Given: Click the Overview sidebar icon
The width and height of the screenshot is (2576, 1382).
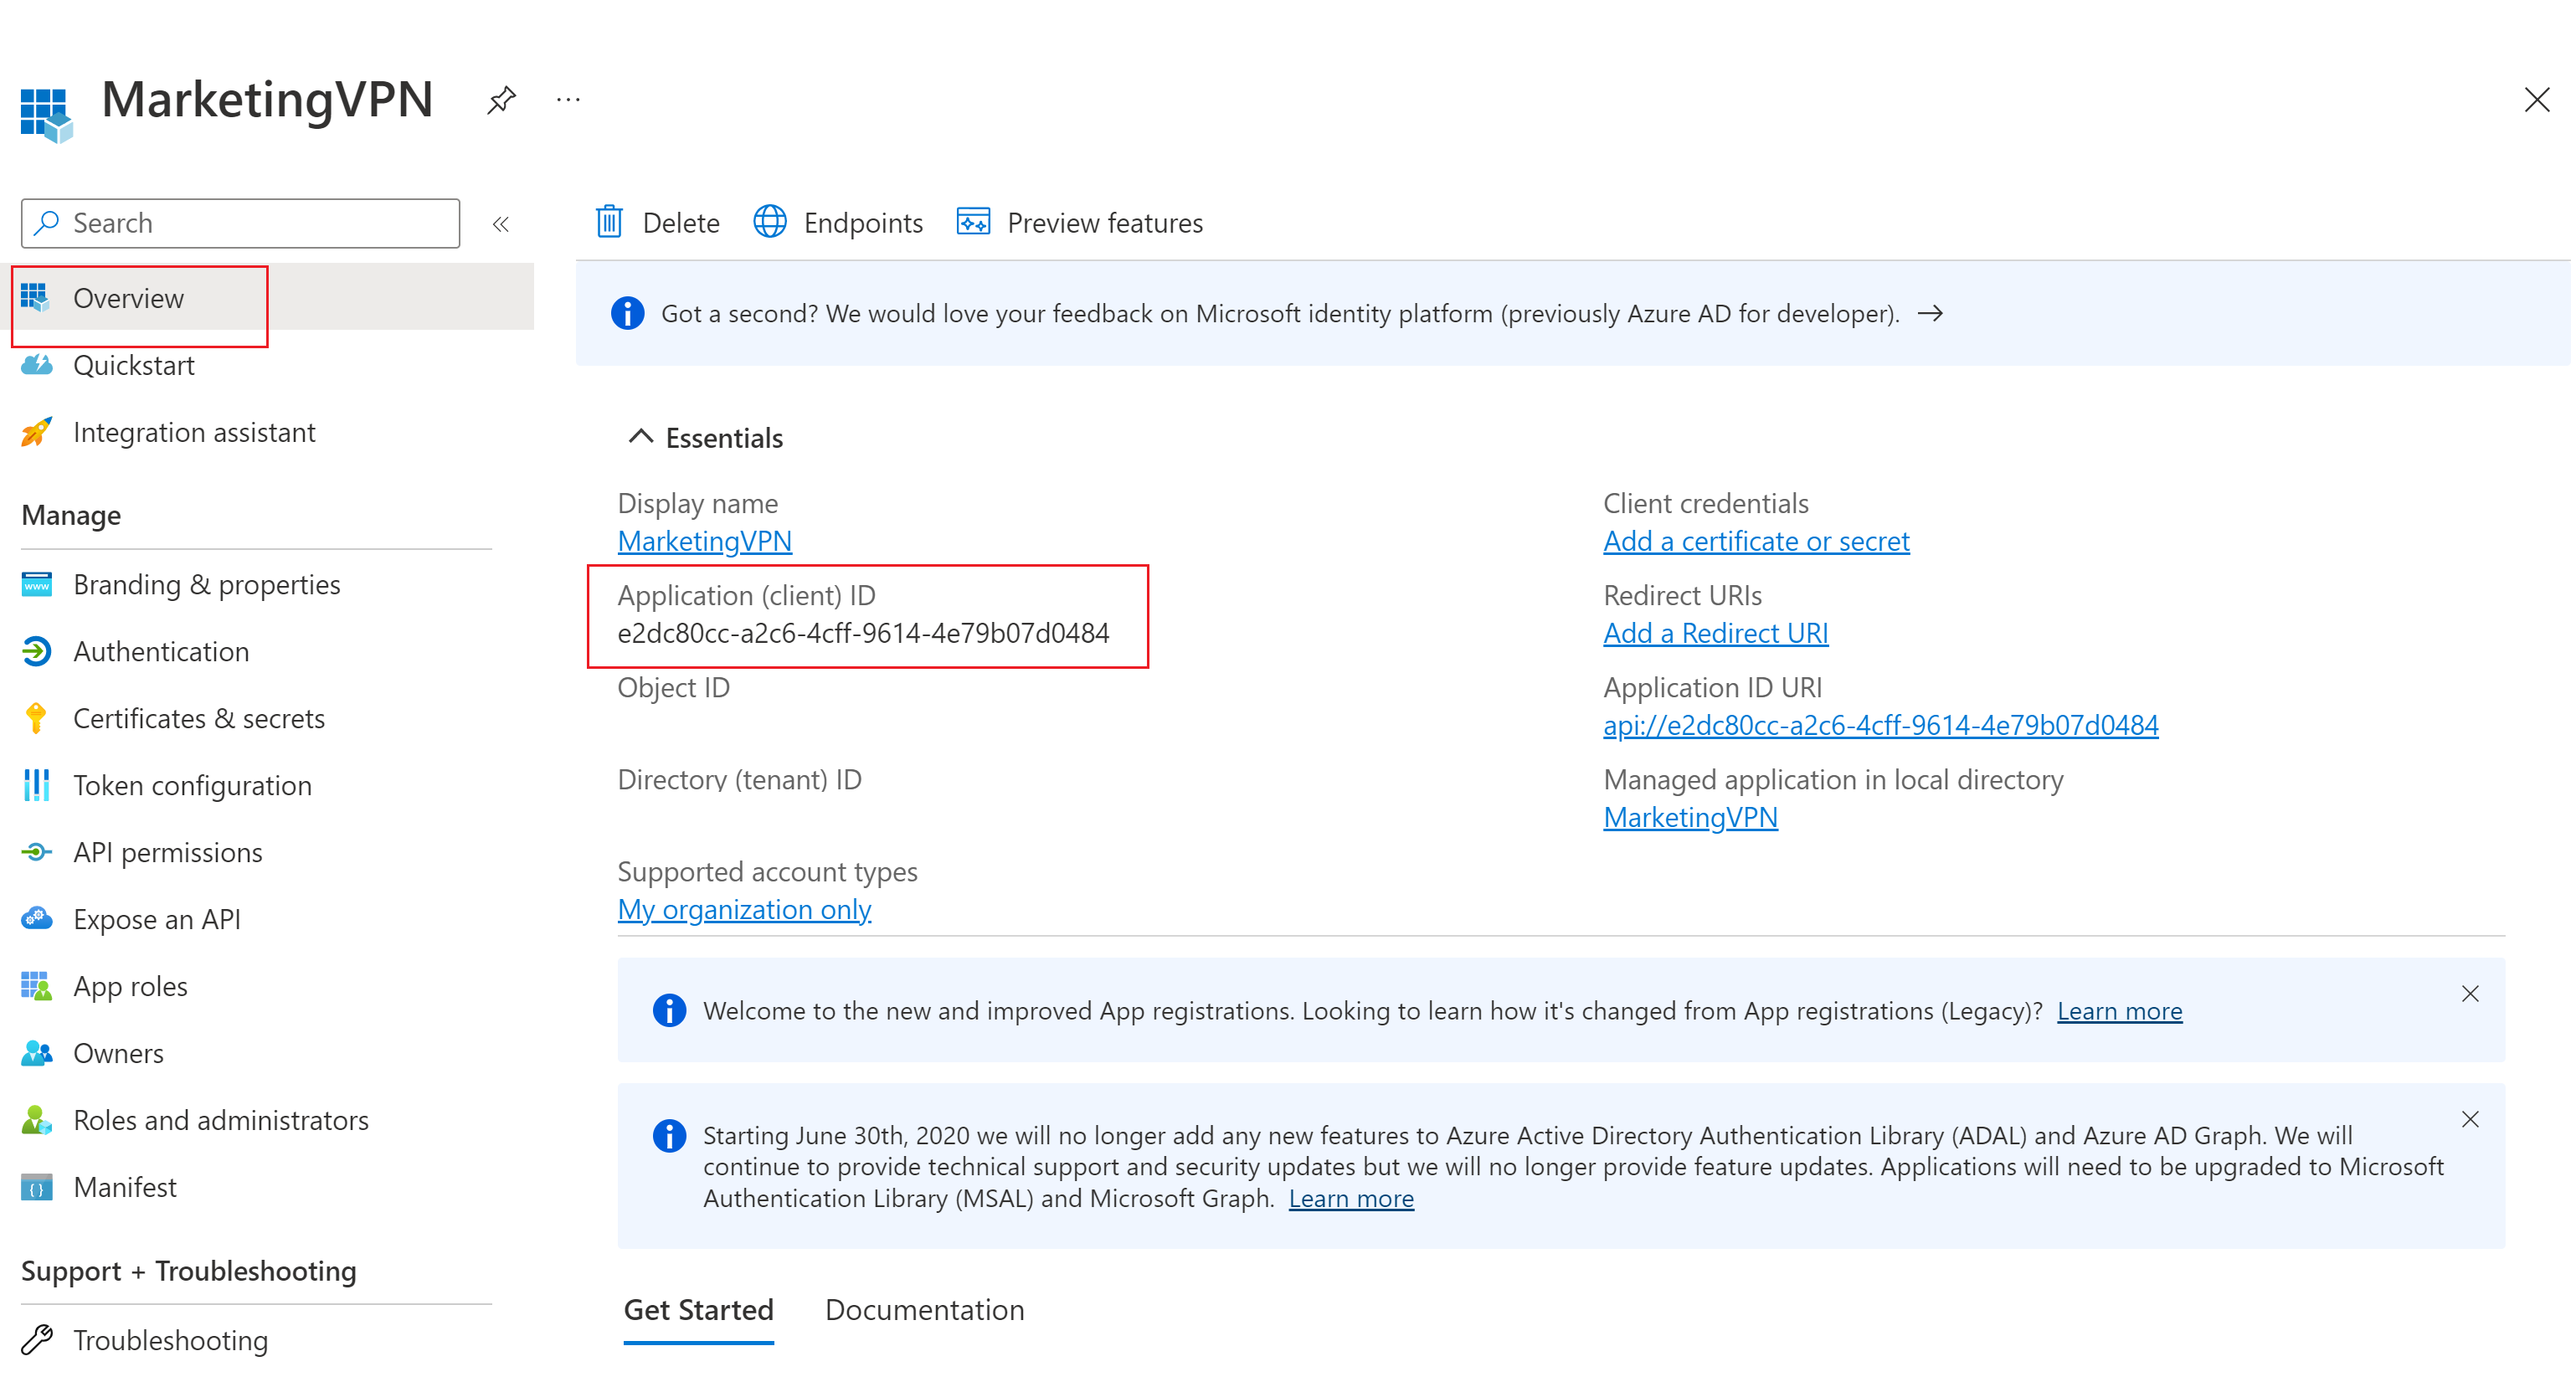Looking at the screenshot, I should point(36,298).
